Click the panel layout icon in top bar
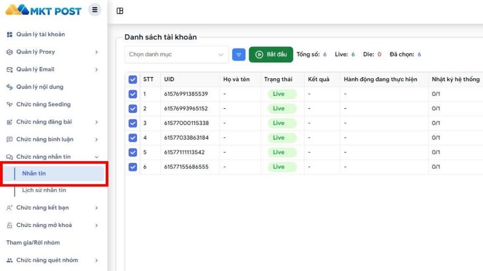 pyautogui.click(x=120, y=11)
